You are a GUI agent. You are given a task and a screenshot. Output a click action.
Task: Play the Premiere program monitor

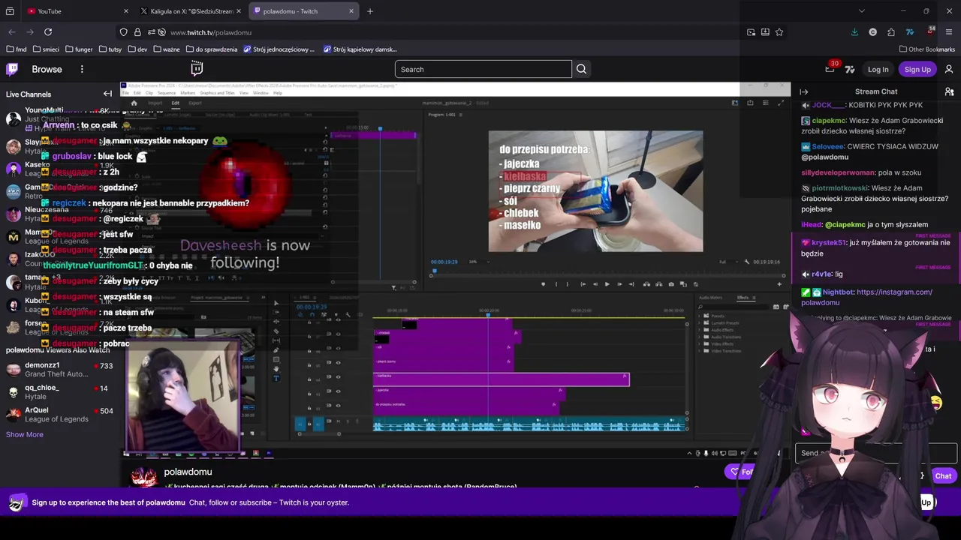(x=607, y=284)
